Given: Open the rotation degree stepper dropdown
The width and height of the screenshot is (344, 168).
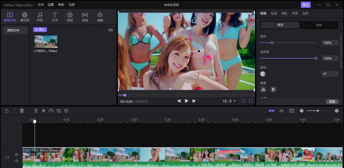Looking at the screenshot, I should pos(336,74).
